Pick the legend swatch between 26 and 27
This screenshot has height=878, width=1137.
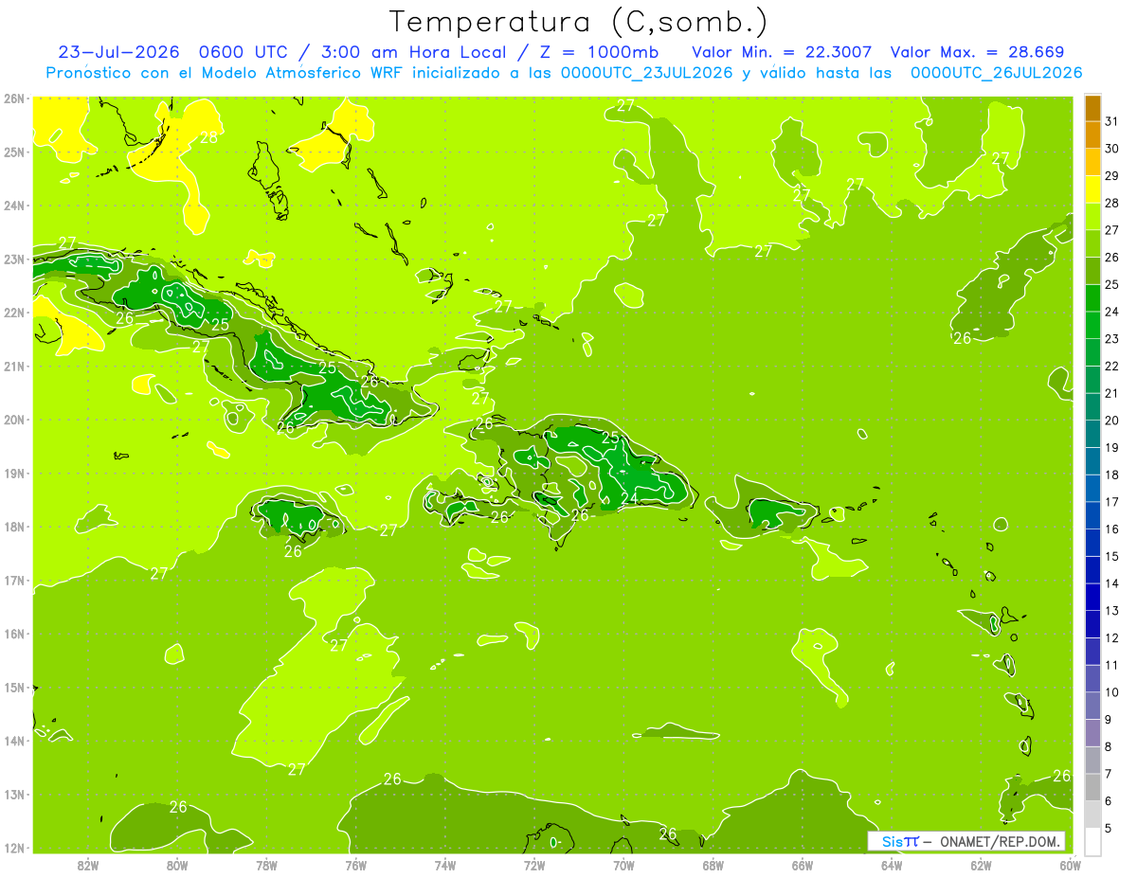pyautogui.click(x=1092, y=243)
